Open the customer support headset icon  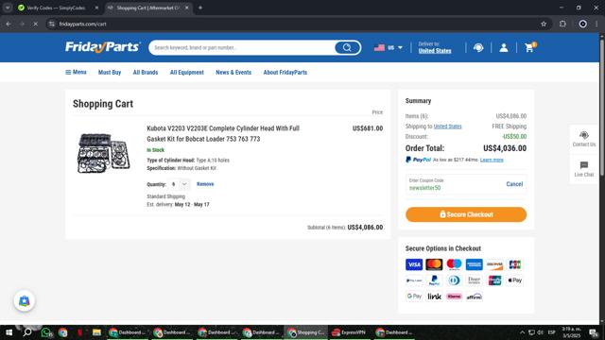click(x=478, y=48)
